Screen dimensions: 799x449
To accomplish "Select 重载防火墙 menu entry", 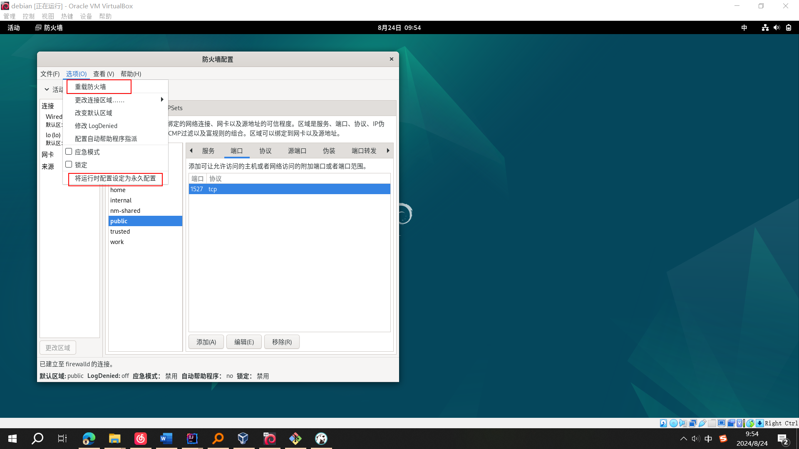I will point(90,86).
